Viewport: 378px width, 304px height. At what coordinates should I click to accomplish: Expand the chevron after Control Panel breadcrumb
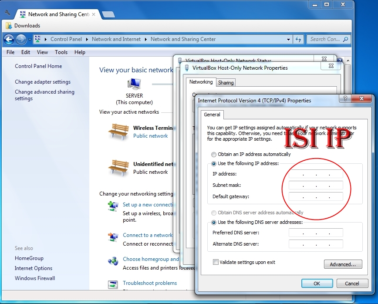87,39
